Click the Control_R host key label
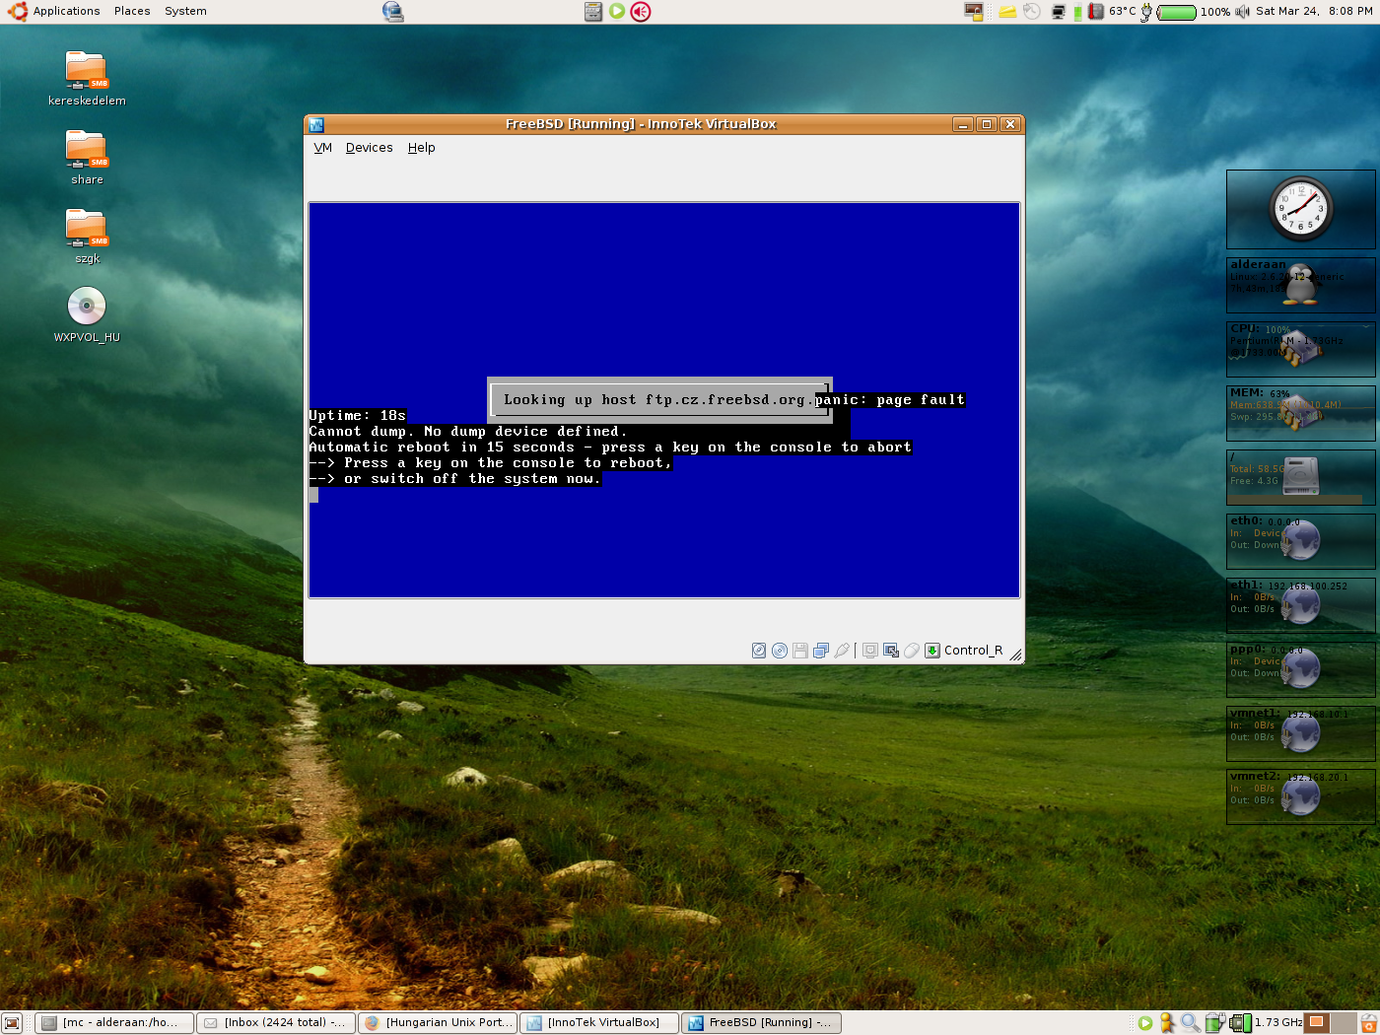The image size is (1380, 1035). 973,651
